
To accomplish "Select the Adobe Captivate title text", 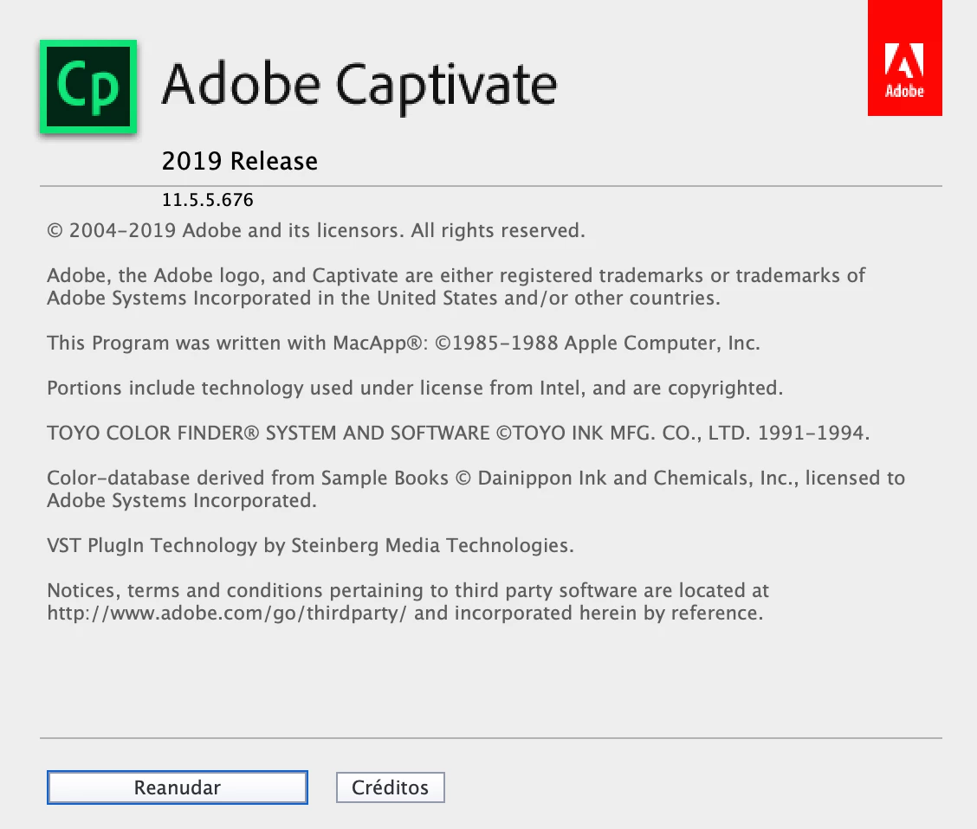I will click(x=359, y=86).
